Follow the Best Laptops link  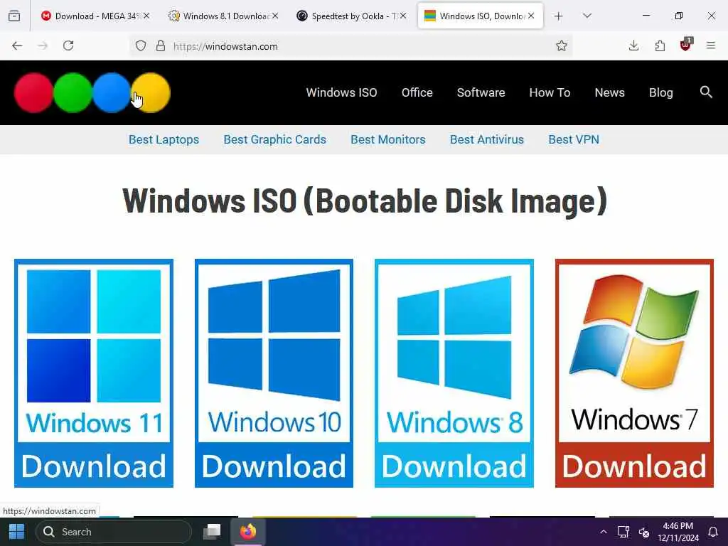tap(164, 139)
